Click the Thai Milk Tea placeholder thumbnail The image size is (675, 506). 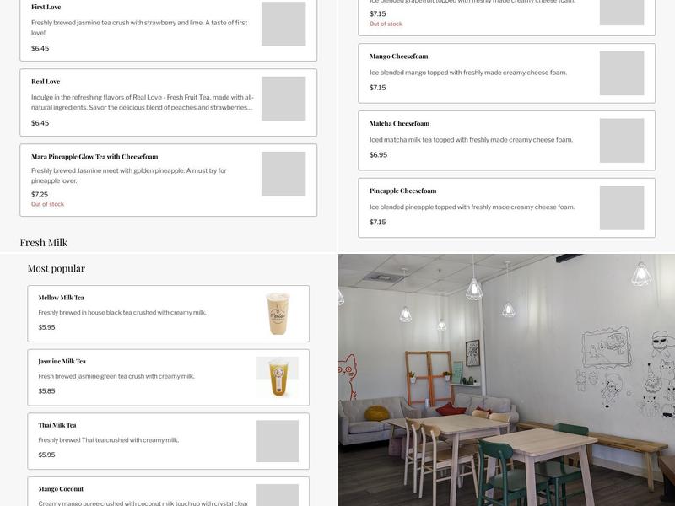(x=278, y=441)
